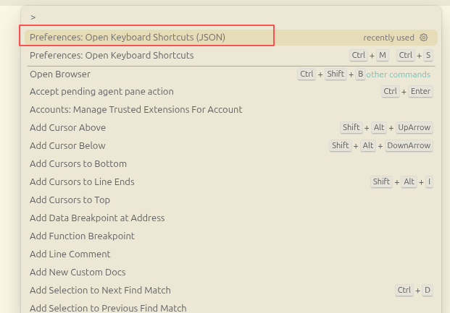Click the recently used label

(x=388, y=38)
